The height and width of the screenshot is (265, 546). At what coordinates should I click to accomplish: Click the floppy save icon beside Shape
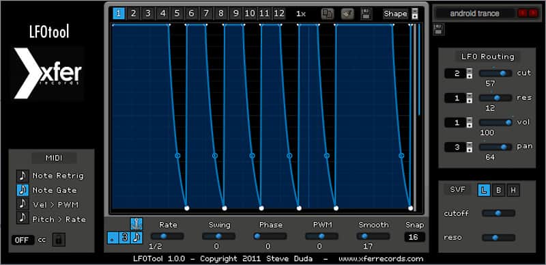(x=367, y=14)
